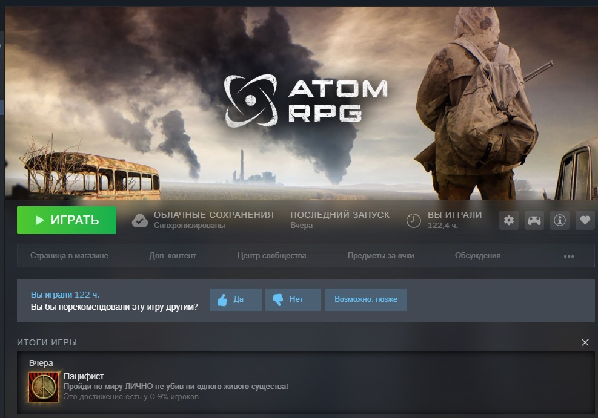
Task: Click the cloud saves sync icon
Action: pos(139,220)
